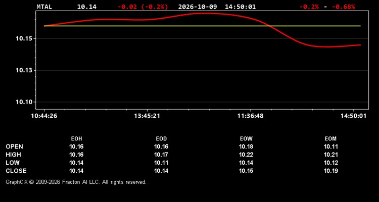Click the EOH column header
This screenshot has width=379, height=202.
click(76, 139)
